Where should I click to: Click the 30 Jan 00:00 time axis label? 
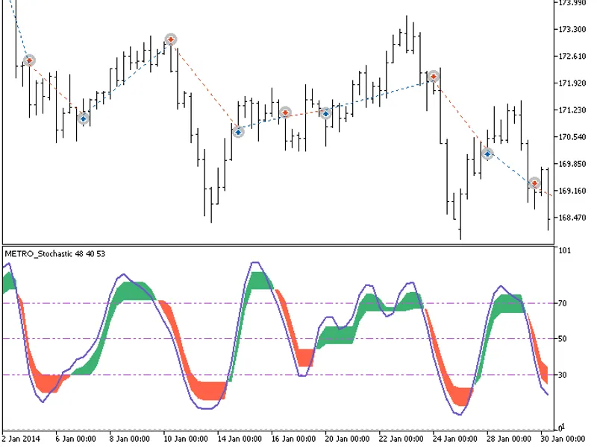[x=563, y=439]
